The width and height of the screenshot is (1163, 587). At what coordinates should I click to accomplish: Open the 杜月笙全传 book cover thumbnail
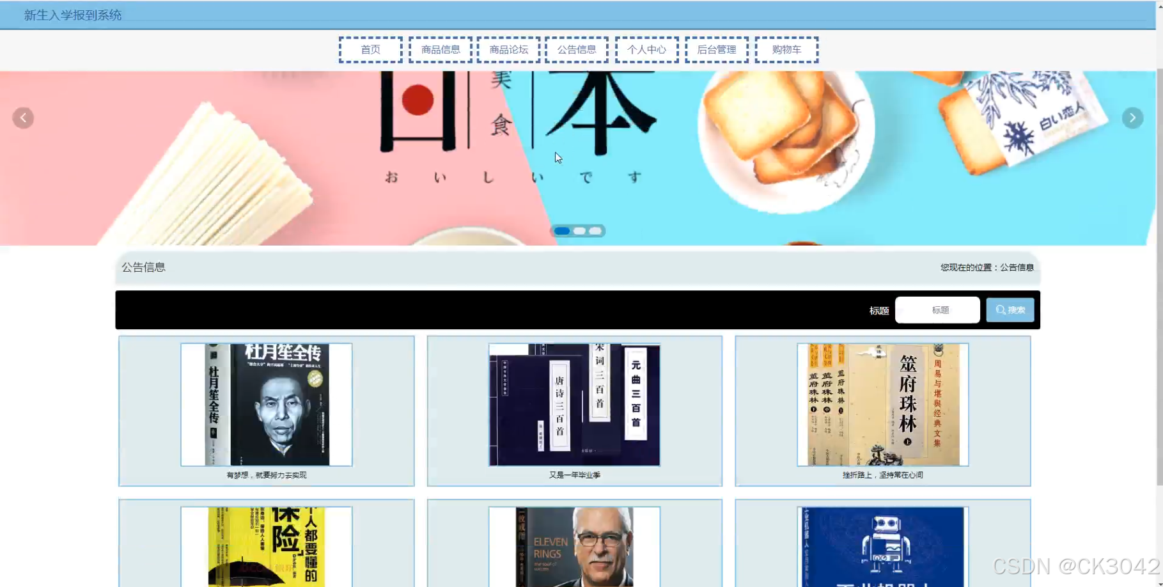tap(267, 405)
